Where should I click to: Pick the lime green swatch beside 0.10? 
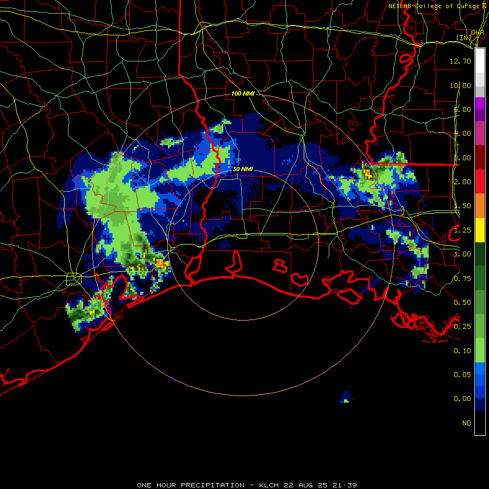click(x=480, y=350)
